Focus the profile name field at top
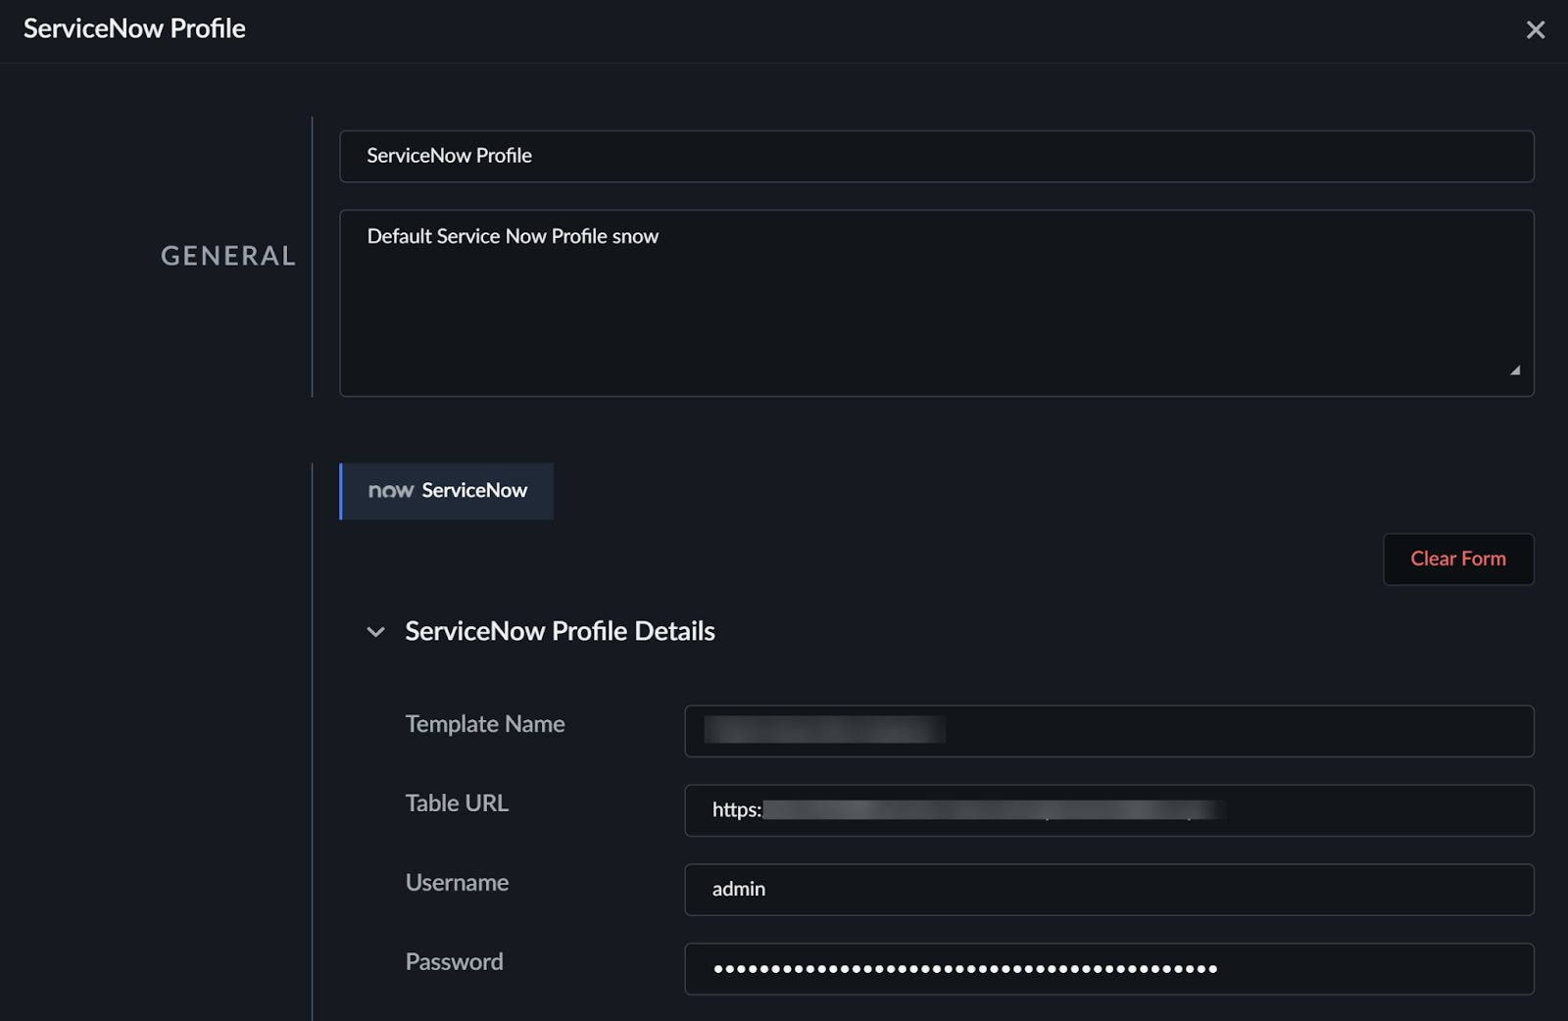This screenshot has height=1021, width=1568. [936, 156]
